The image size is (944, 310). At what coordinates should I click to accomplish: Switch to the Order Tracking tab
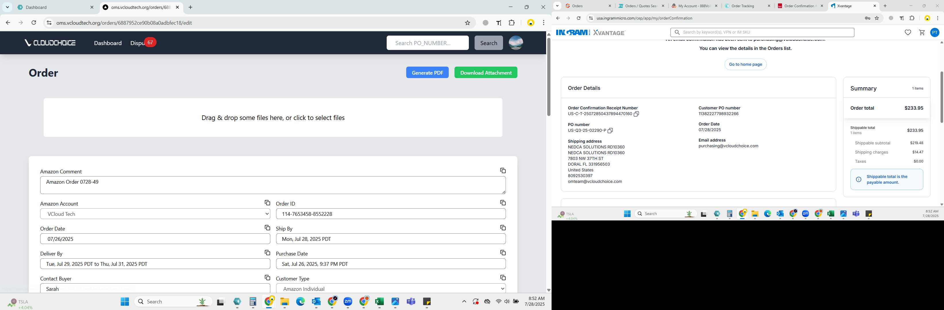pyautogui.click(x=747, y=6)
